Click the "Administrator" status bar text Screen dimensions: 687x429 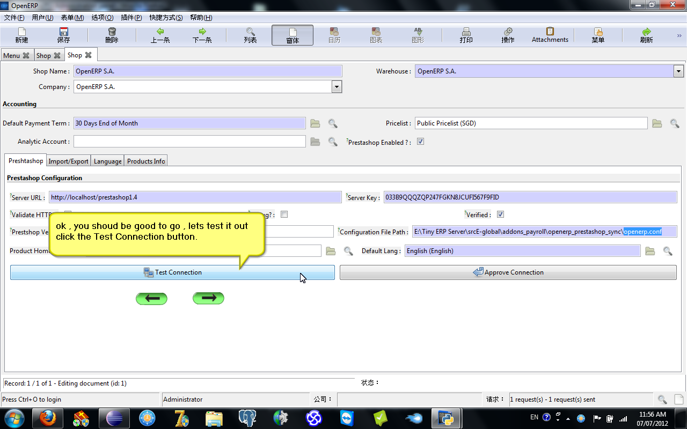pyautogui.click(x=183, y=400)
